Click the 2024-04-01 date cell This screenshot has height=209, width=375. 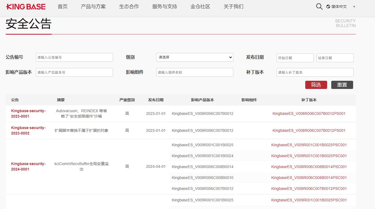(x=156, y=166)
